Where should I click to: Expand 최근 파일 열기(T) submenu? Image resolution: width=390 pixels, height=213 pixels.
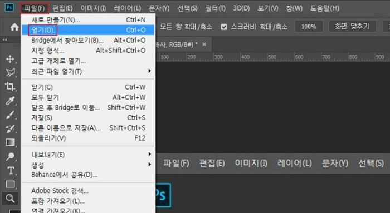tap(88, 72)
